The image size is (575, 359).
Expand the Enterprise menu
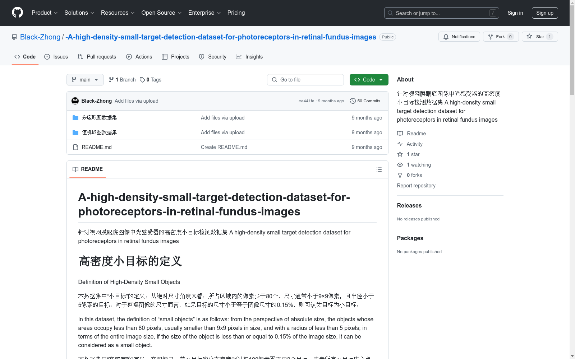[204, 13]
